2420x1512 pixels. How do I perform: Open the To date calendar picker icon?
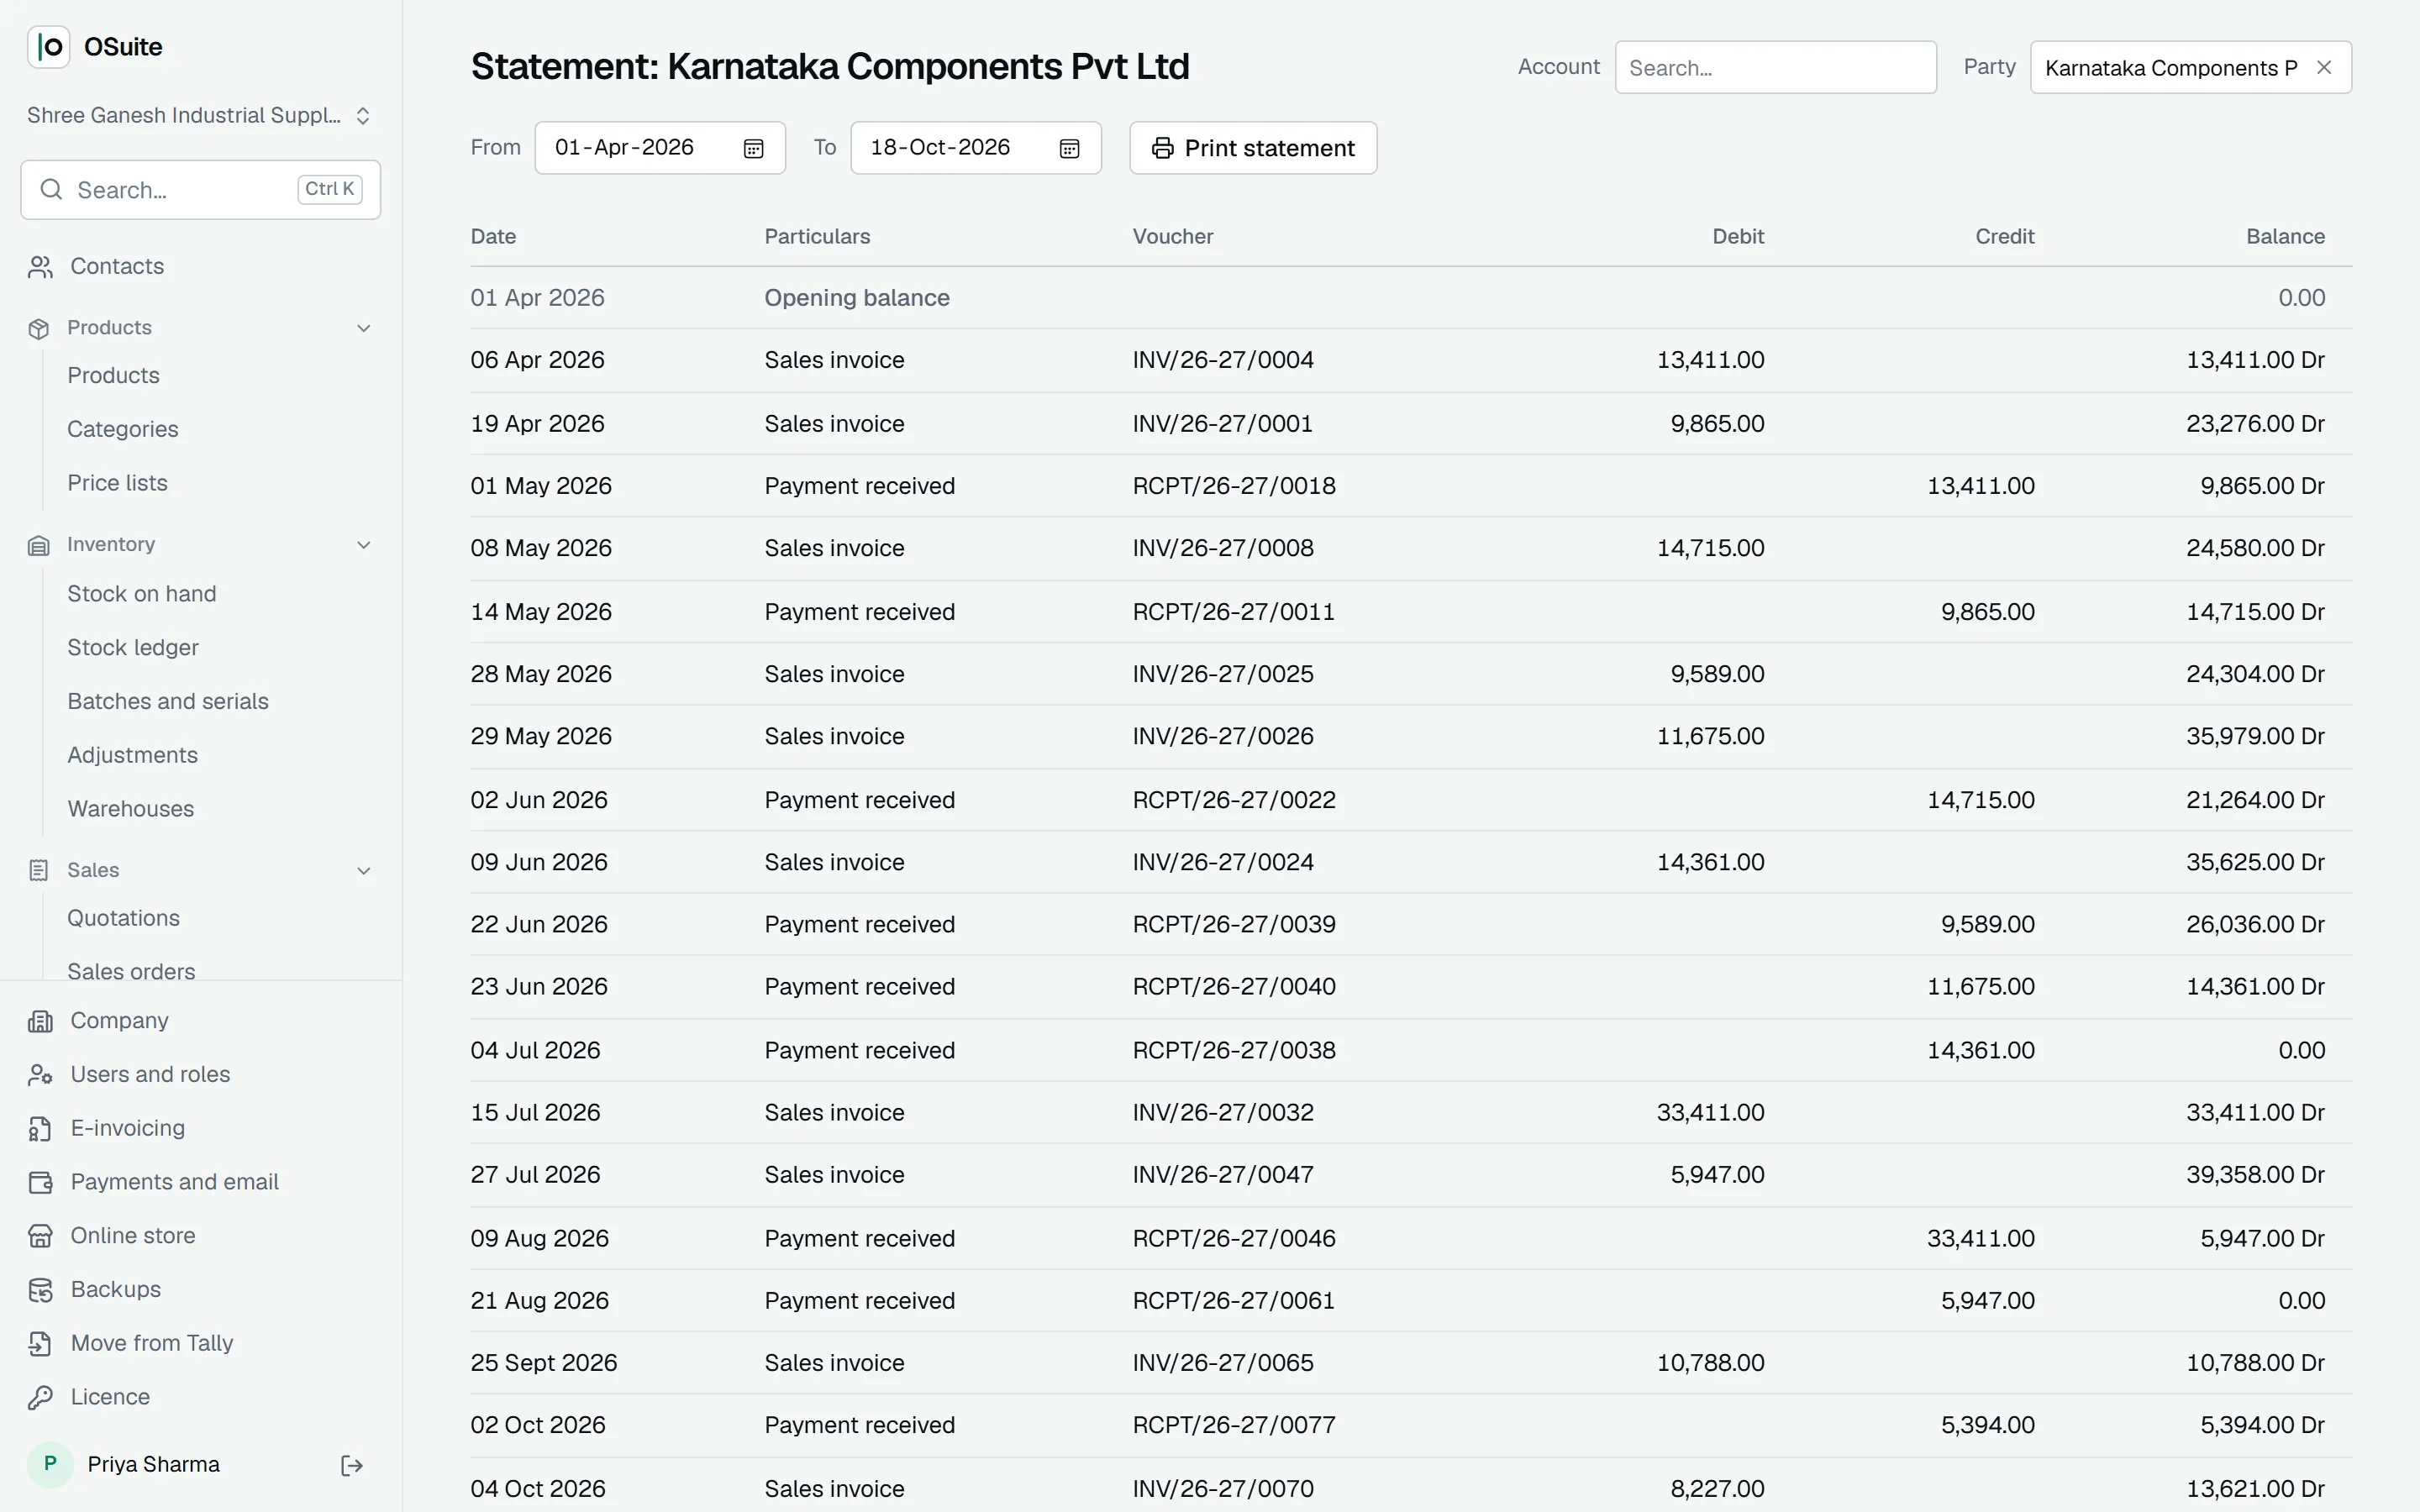(1069, 149)
